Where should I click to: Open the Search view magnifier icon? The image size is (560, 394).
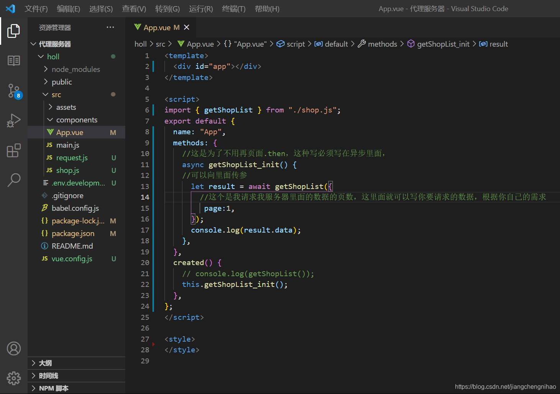[x=14, y=179]
